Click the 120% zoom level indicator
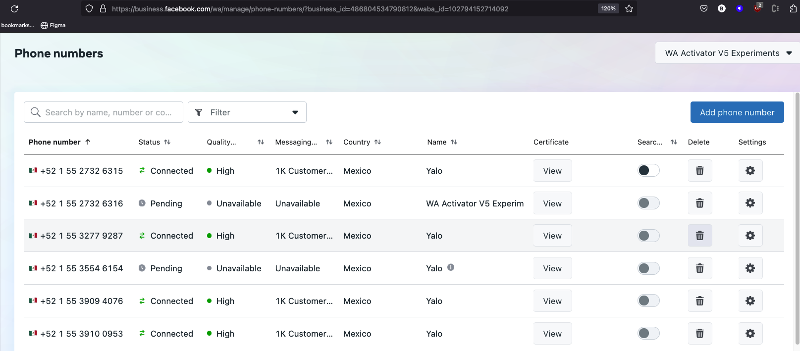This screenshot has height=351, width=800. point(608,8)
